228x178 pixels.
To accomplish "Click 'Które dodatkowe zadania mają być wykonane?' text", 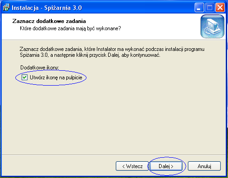I will click(x=70, y=28).
